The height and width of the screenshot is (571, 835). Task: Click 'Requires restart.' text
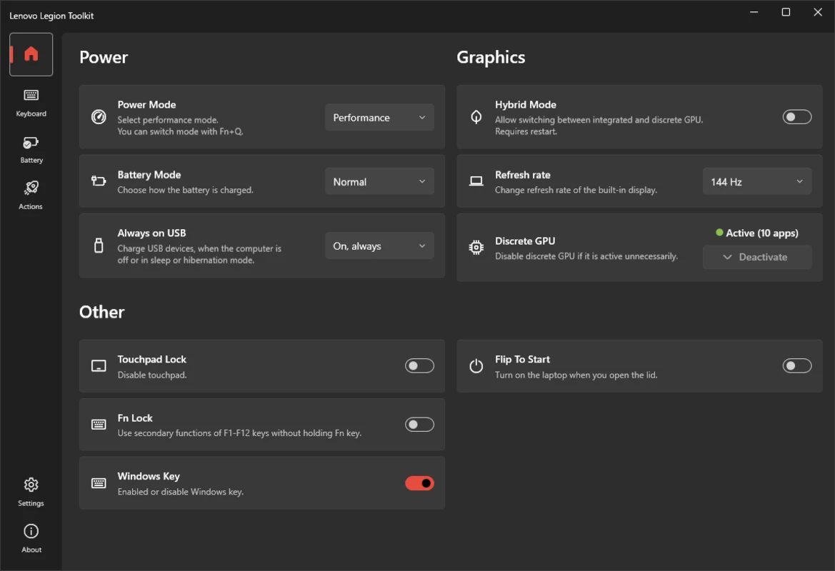click(526, 131)
